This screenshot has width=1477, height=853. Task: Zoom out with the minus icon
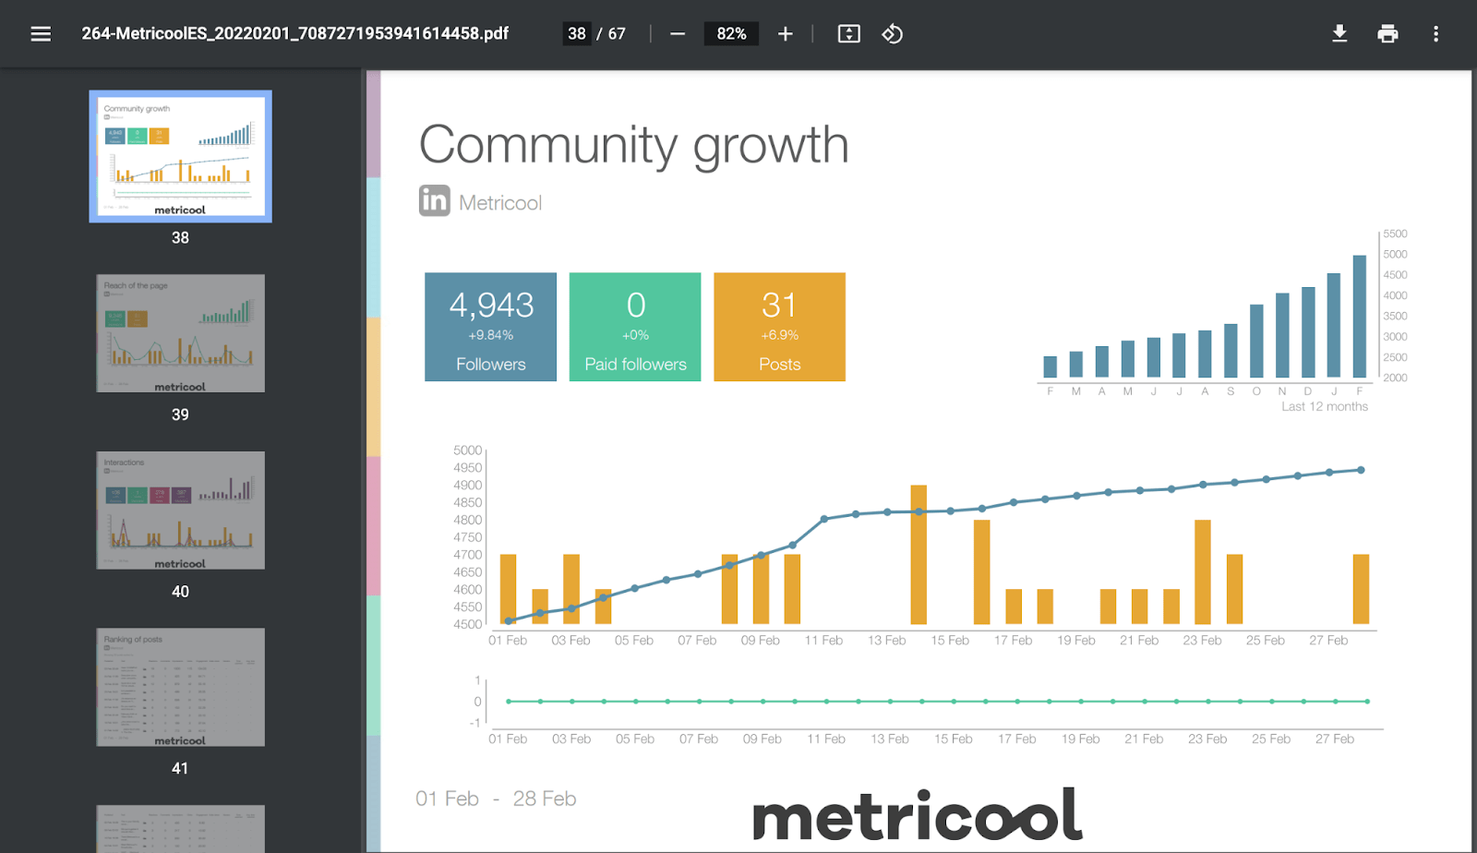point(677,33)
